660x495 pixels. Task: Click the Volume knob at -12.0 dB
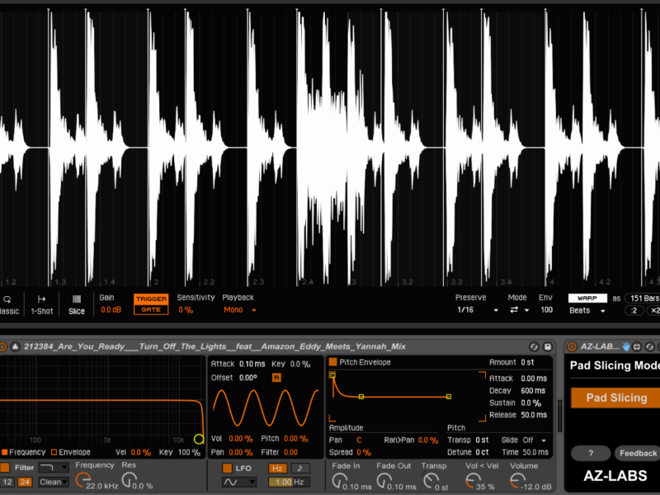pos(518,481)
